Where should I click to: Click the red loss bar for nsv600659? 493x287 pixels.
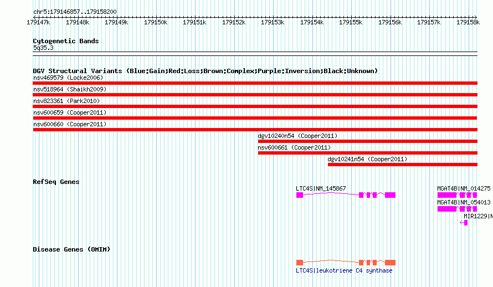pos(255,118)
